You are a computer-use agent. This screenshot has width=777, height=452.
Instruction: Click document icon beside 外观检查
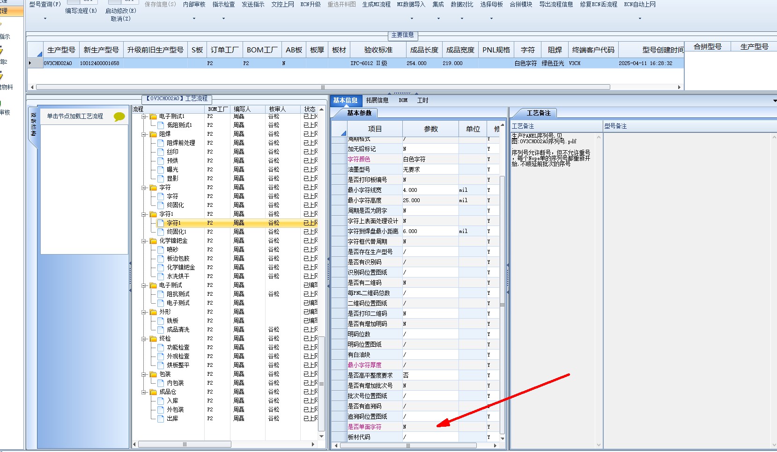(x=161, y=357)
